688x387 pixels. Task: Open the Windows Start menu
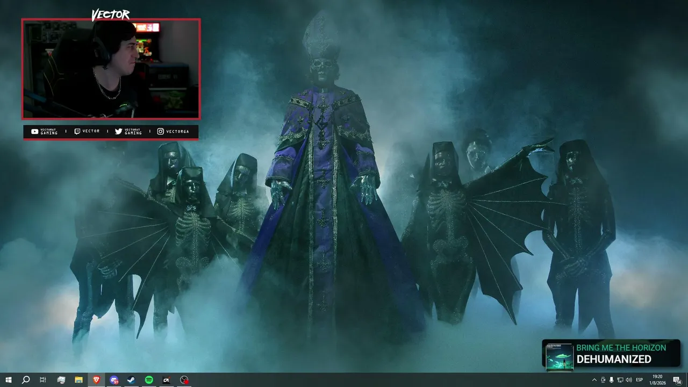tap(9, 380)
